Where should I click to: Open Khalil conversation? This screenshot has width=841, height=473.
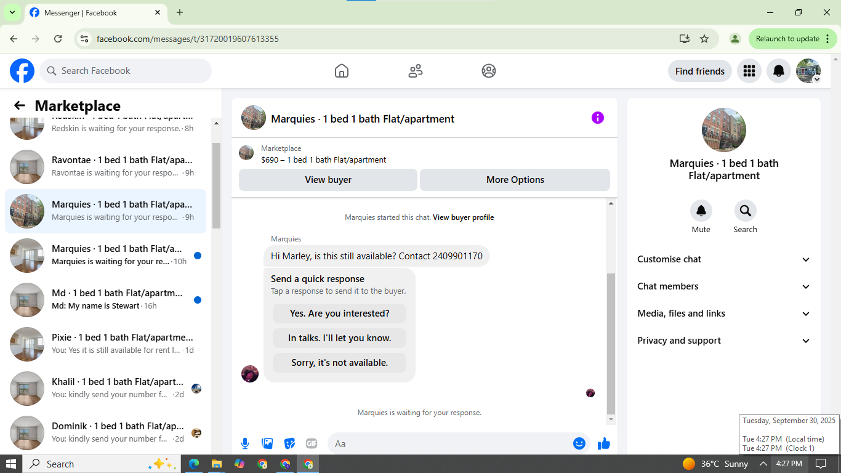coord(106,389)
